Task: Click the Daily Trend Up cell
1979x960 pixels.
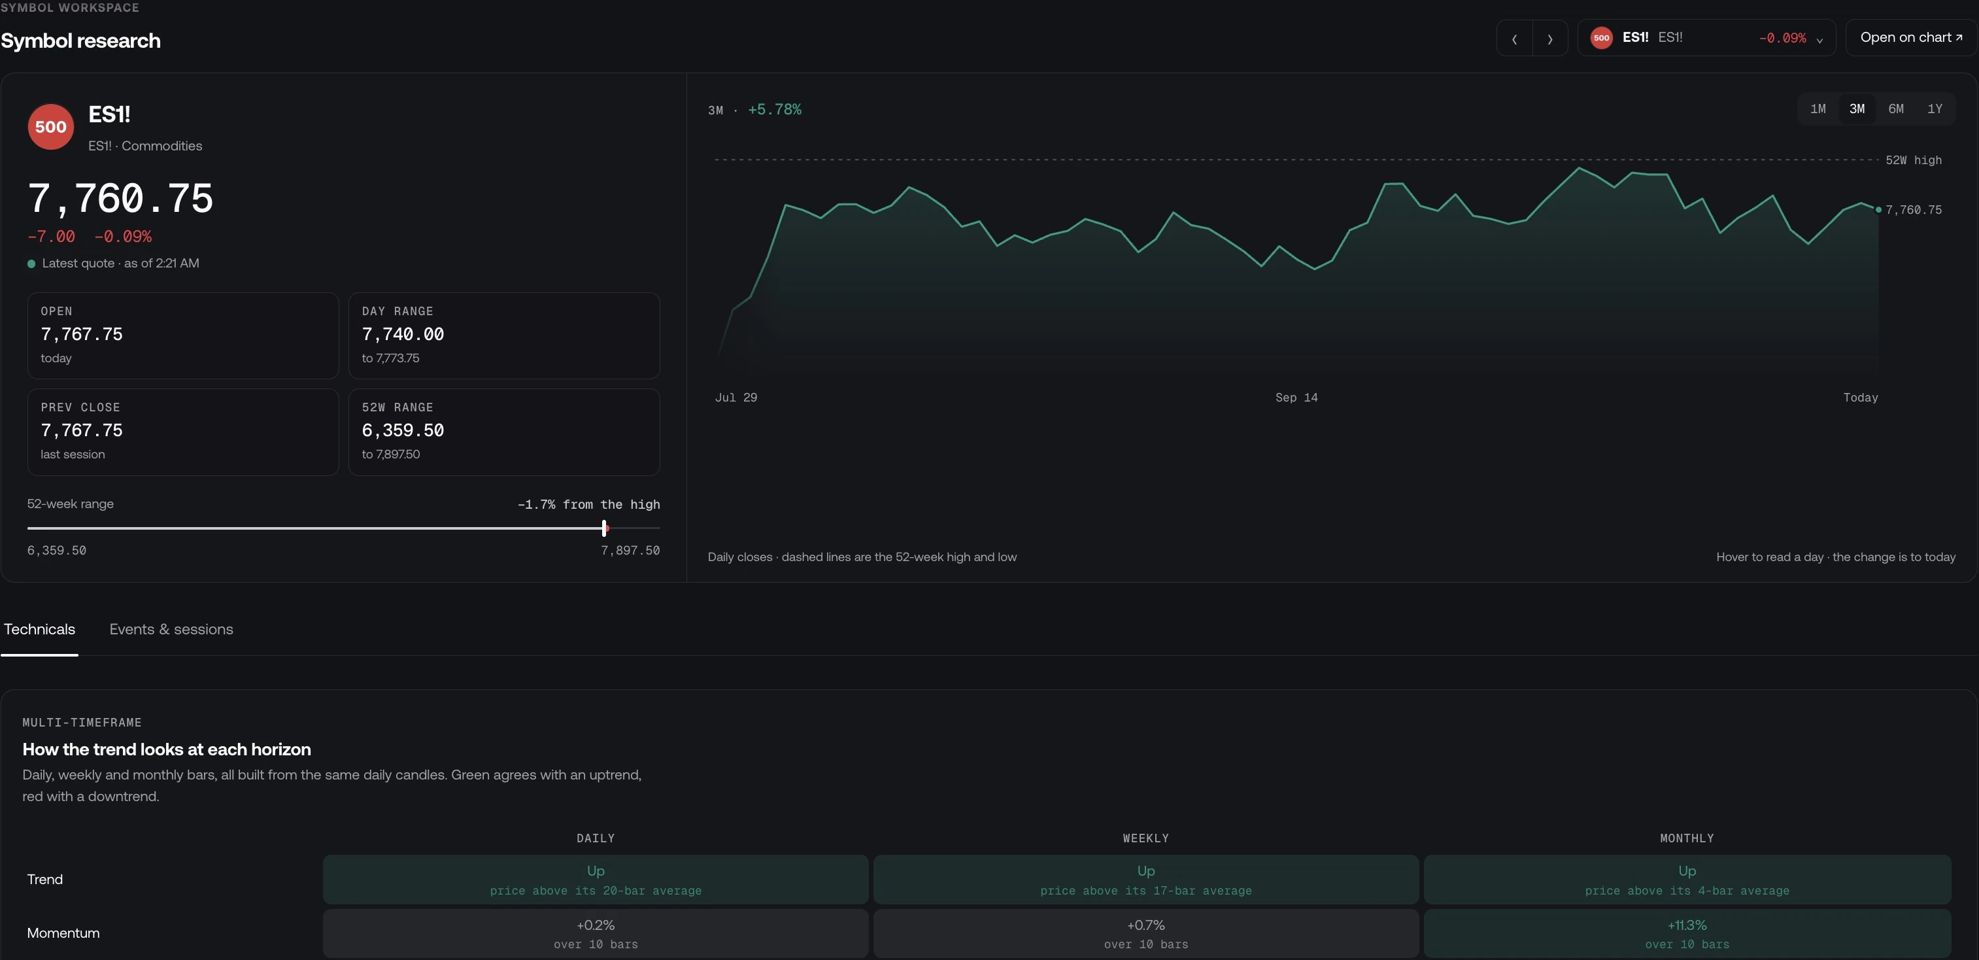Action: [x=596, y=880]
